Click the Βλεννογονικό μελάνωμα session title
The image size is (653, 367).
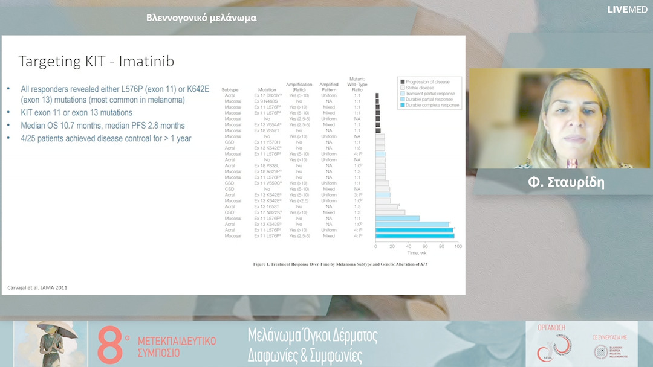coord(201,18)
